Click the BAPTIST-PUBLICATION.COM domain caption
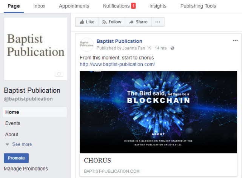 [112, 171]
